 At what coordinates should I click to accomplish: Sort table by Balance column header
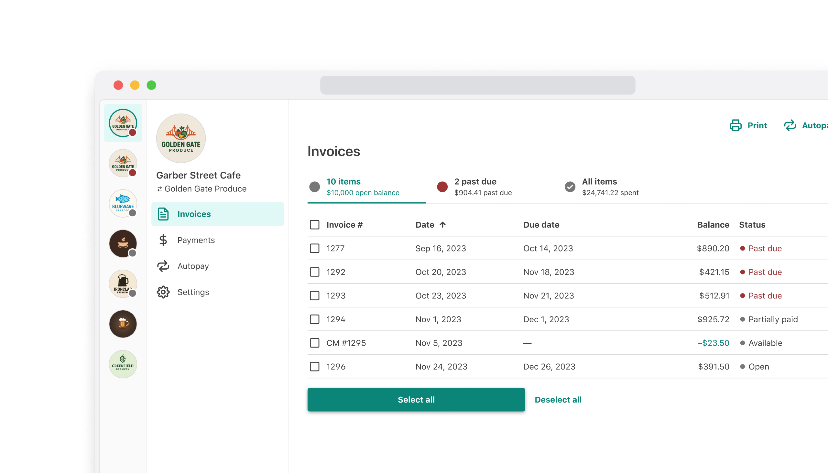tap(713, 224)
